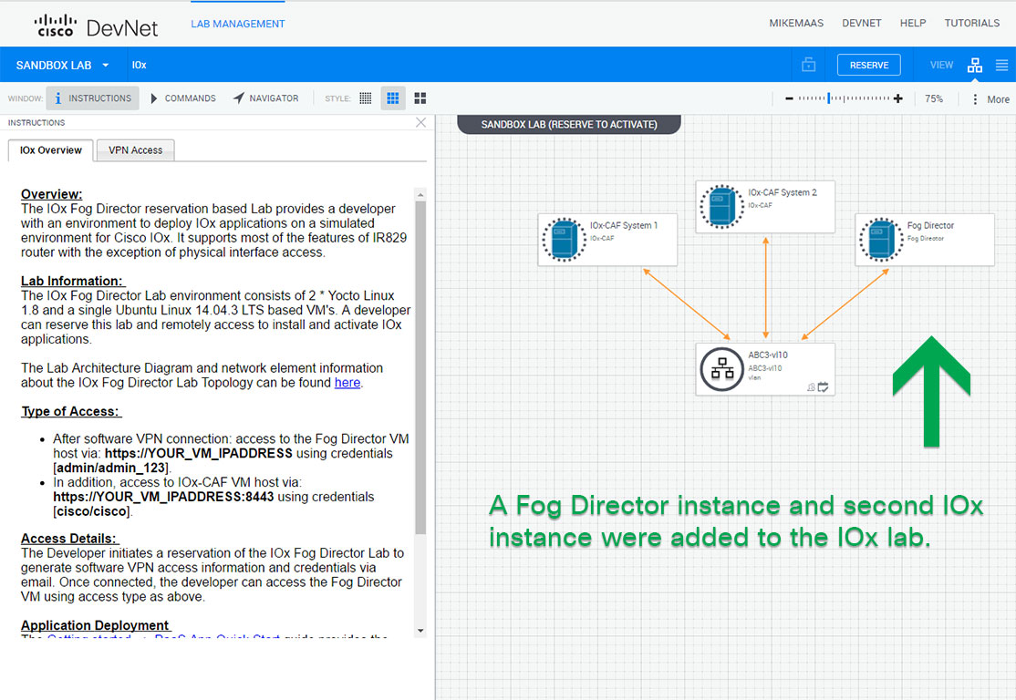
Task: Click the IOx breadcrumb label
Action: [x=140, y=66]
